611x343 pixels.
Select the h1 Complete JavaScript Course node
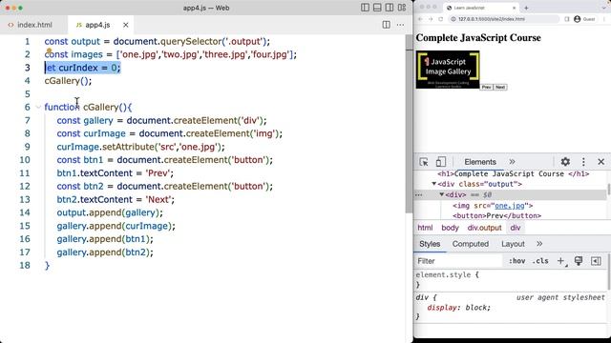(x=514, y=173)
